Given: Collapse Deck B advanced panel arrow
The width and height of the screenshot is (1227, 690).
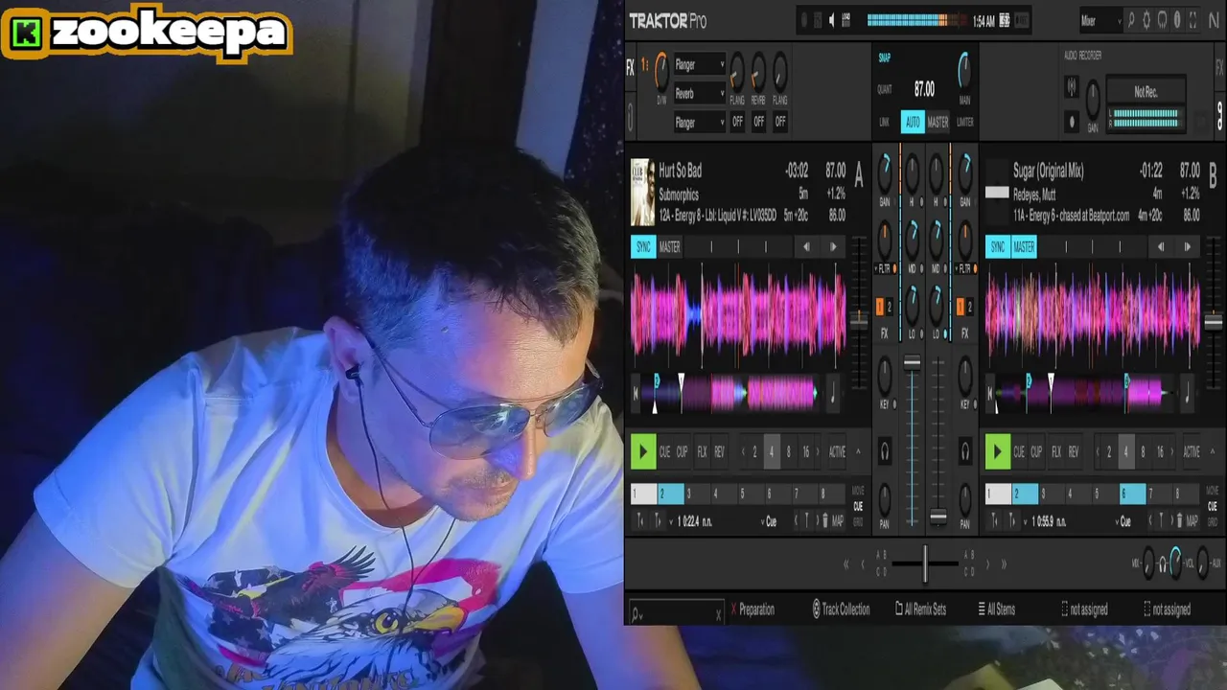Looking at the screenshot, I should (1213, 451).
